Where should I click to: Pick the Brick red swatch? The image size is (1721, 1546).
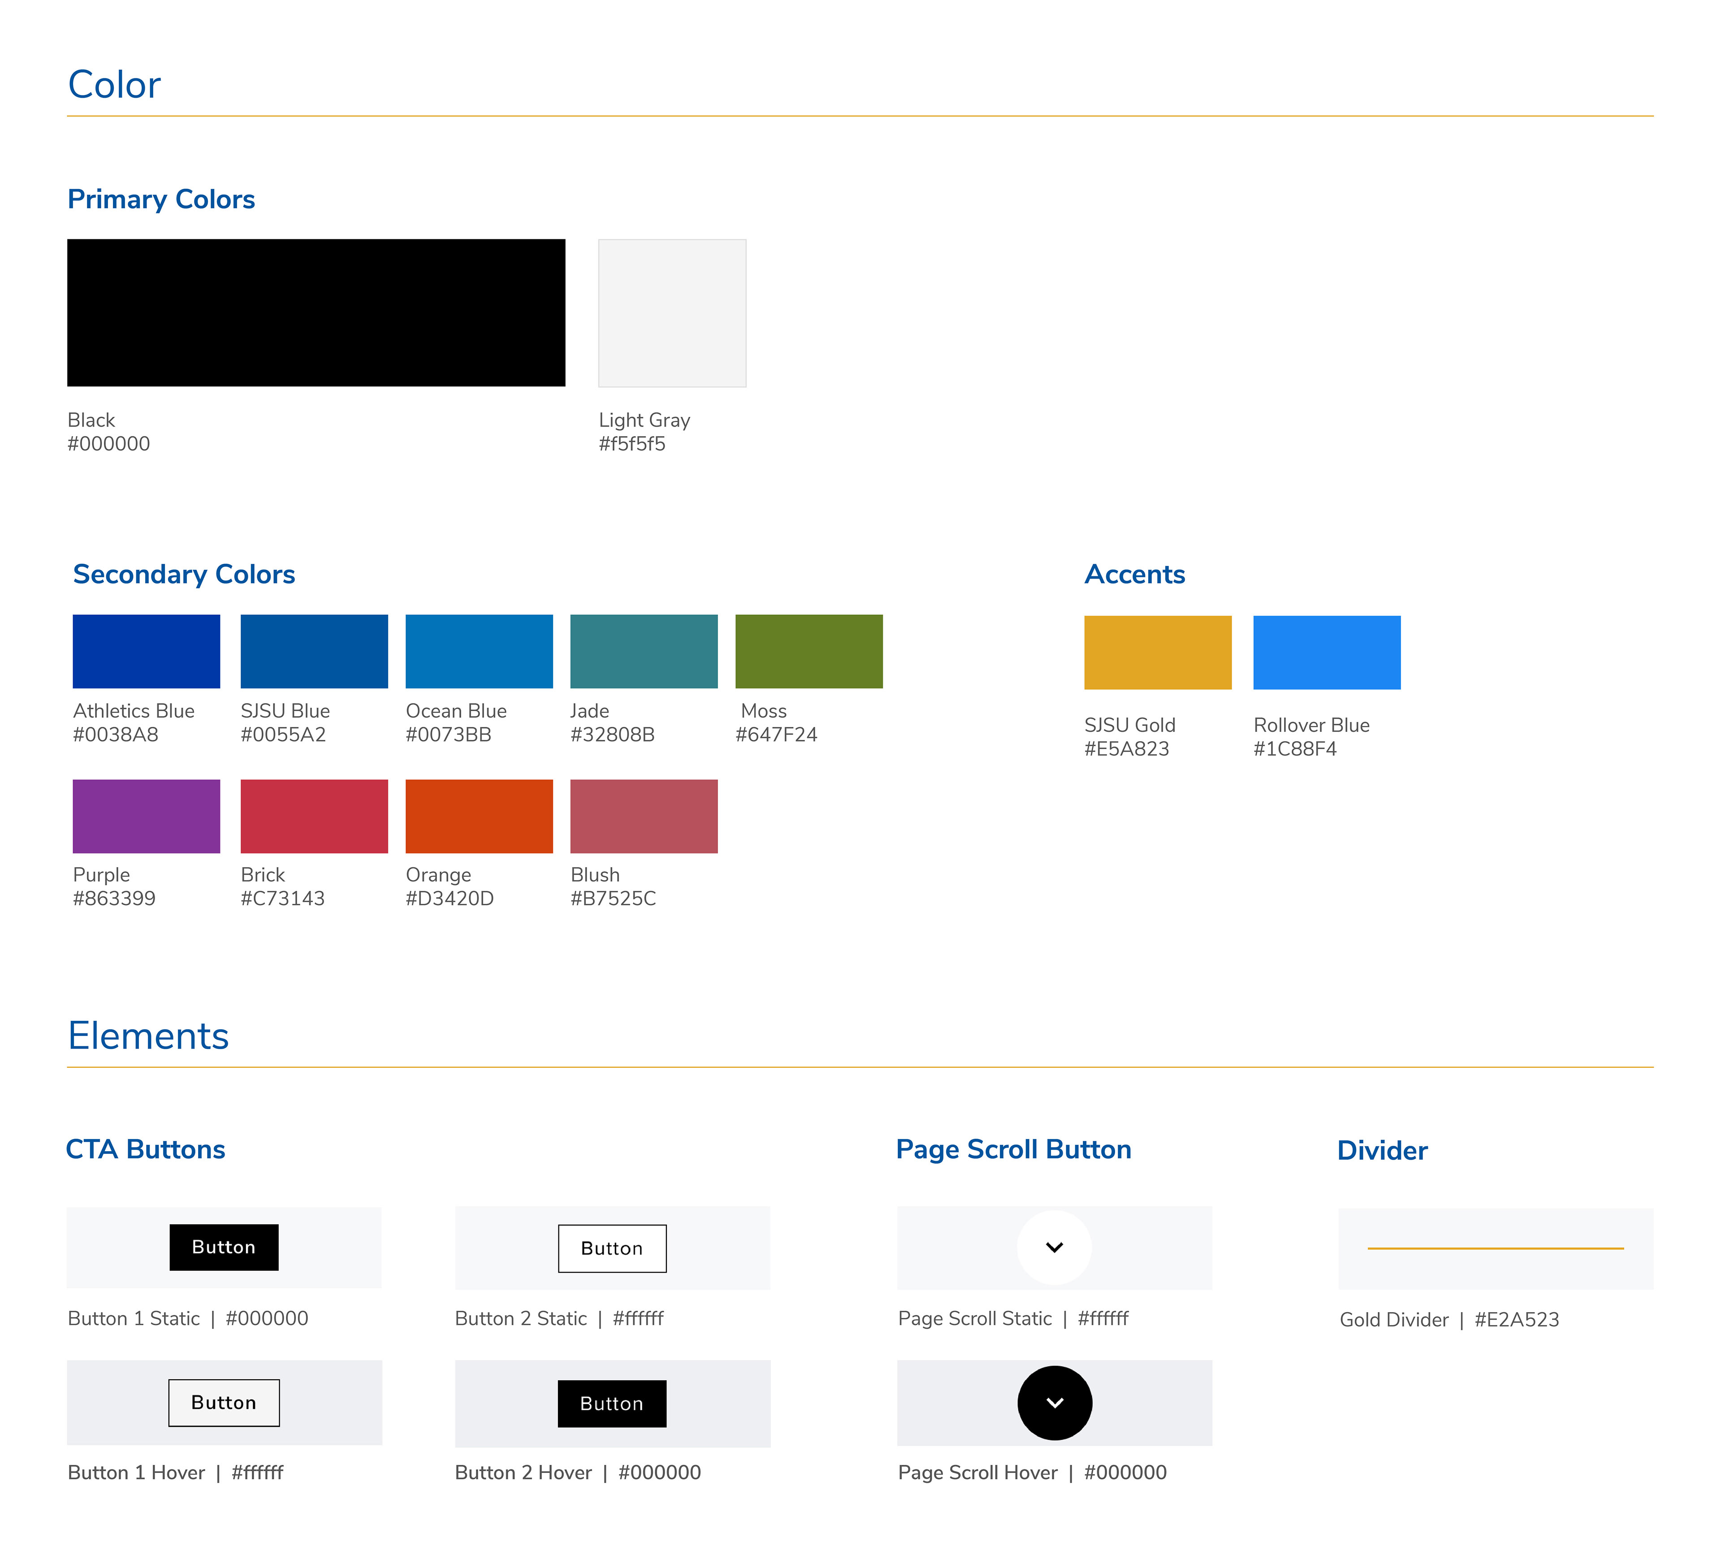click(313, 816)
